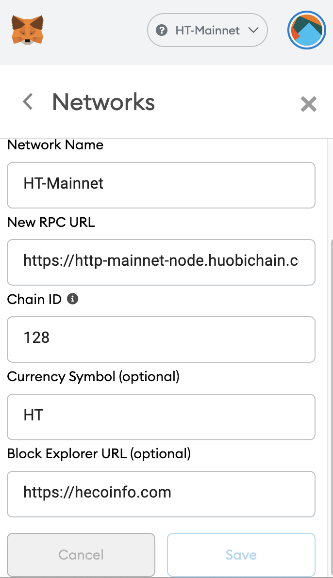Click the Currency Symbol (optional) label
Image resolution: width=333 pixels, height=578 pixels.
click(x=93, y=377)
